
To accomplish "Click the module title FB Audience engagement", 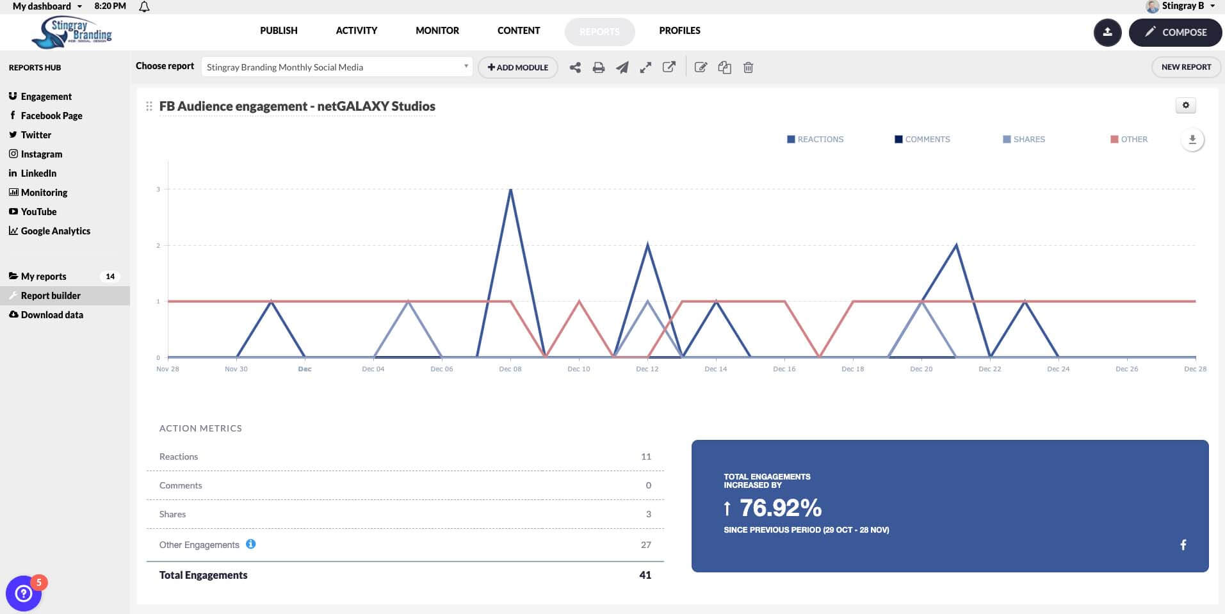I will pyautogui.click(x=297, y=106).
